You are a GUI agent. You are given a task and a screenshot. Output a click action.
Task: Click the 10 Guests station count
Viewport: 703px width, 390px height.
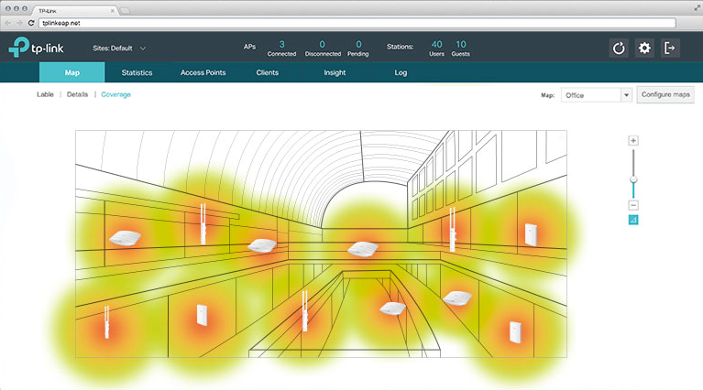461,49
